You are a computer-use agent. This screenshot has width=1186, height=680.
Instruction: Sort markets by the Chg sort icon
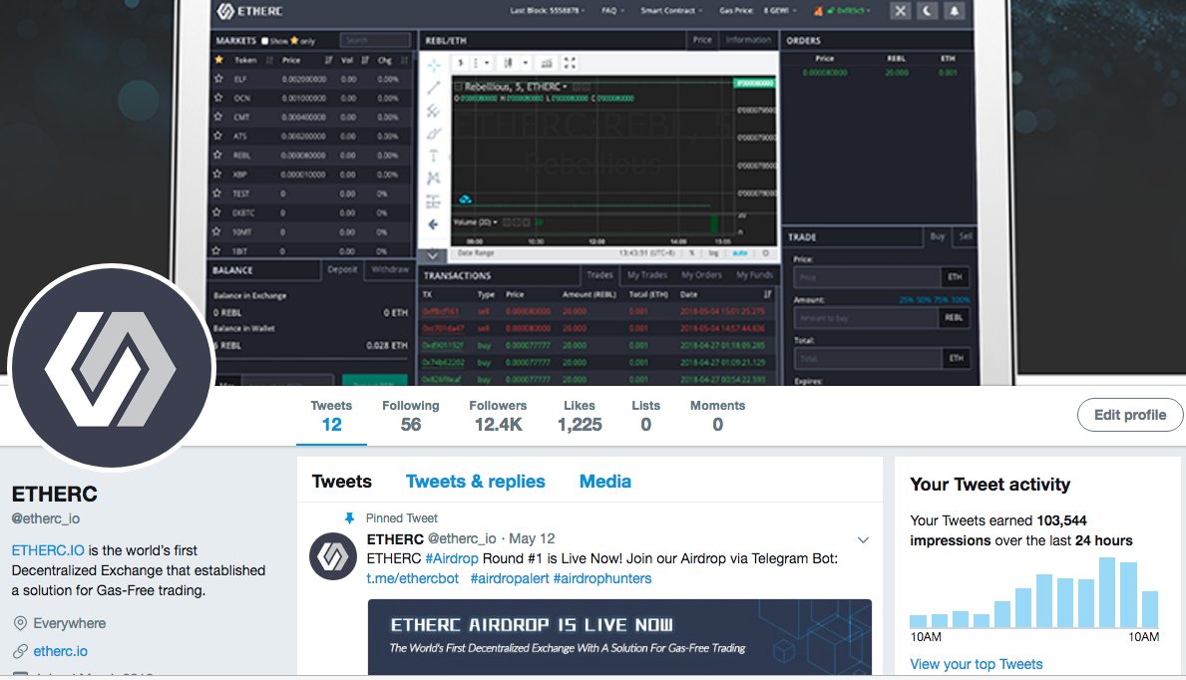pyautogui.click(x=404, y=60)
